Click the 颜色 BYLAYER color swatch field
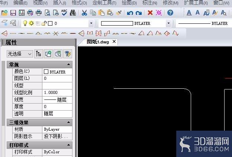Viewport: 232px width, 157px height. pos(57,72)
